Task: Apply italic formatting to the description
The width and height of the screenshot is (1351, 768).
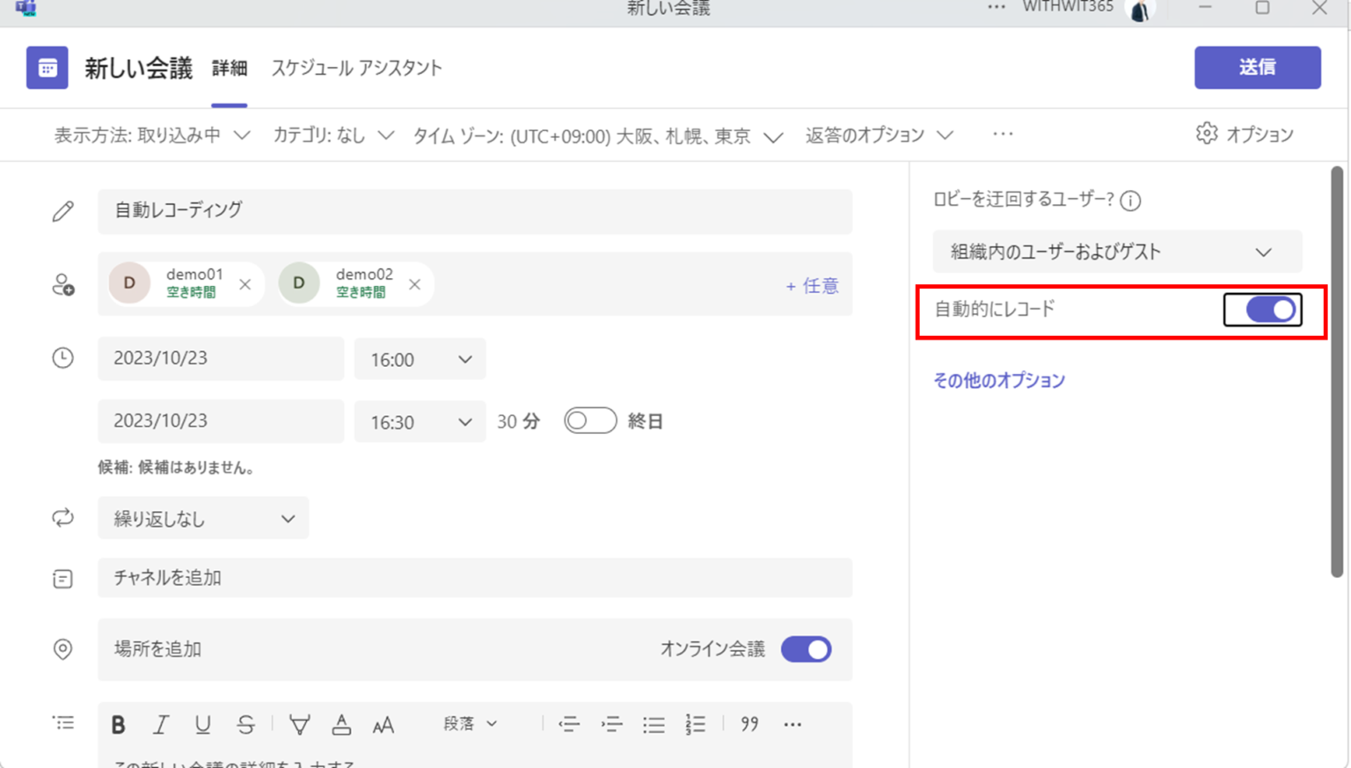Action: (x=160, y=724)
